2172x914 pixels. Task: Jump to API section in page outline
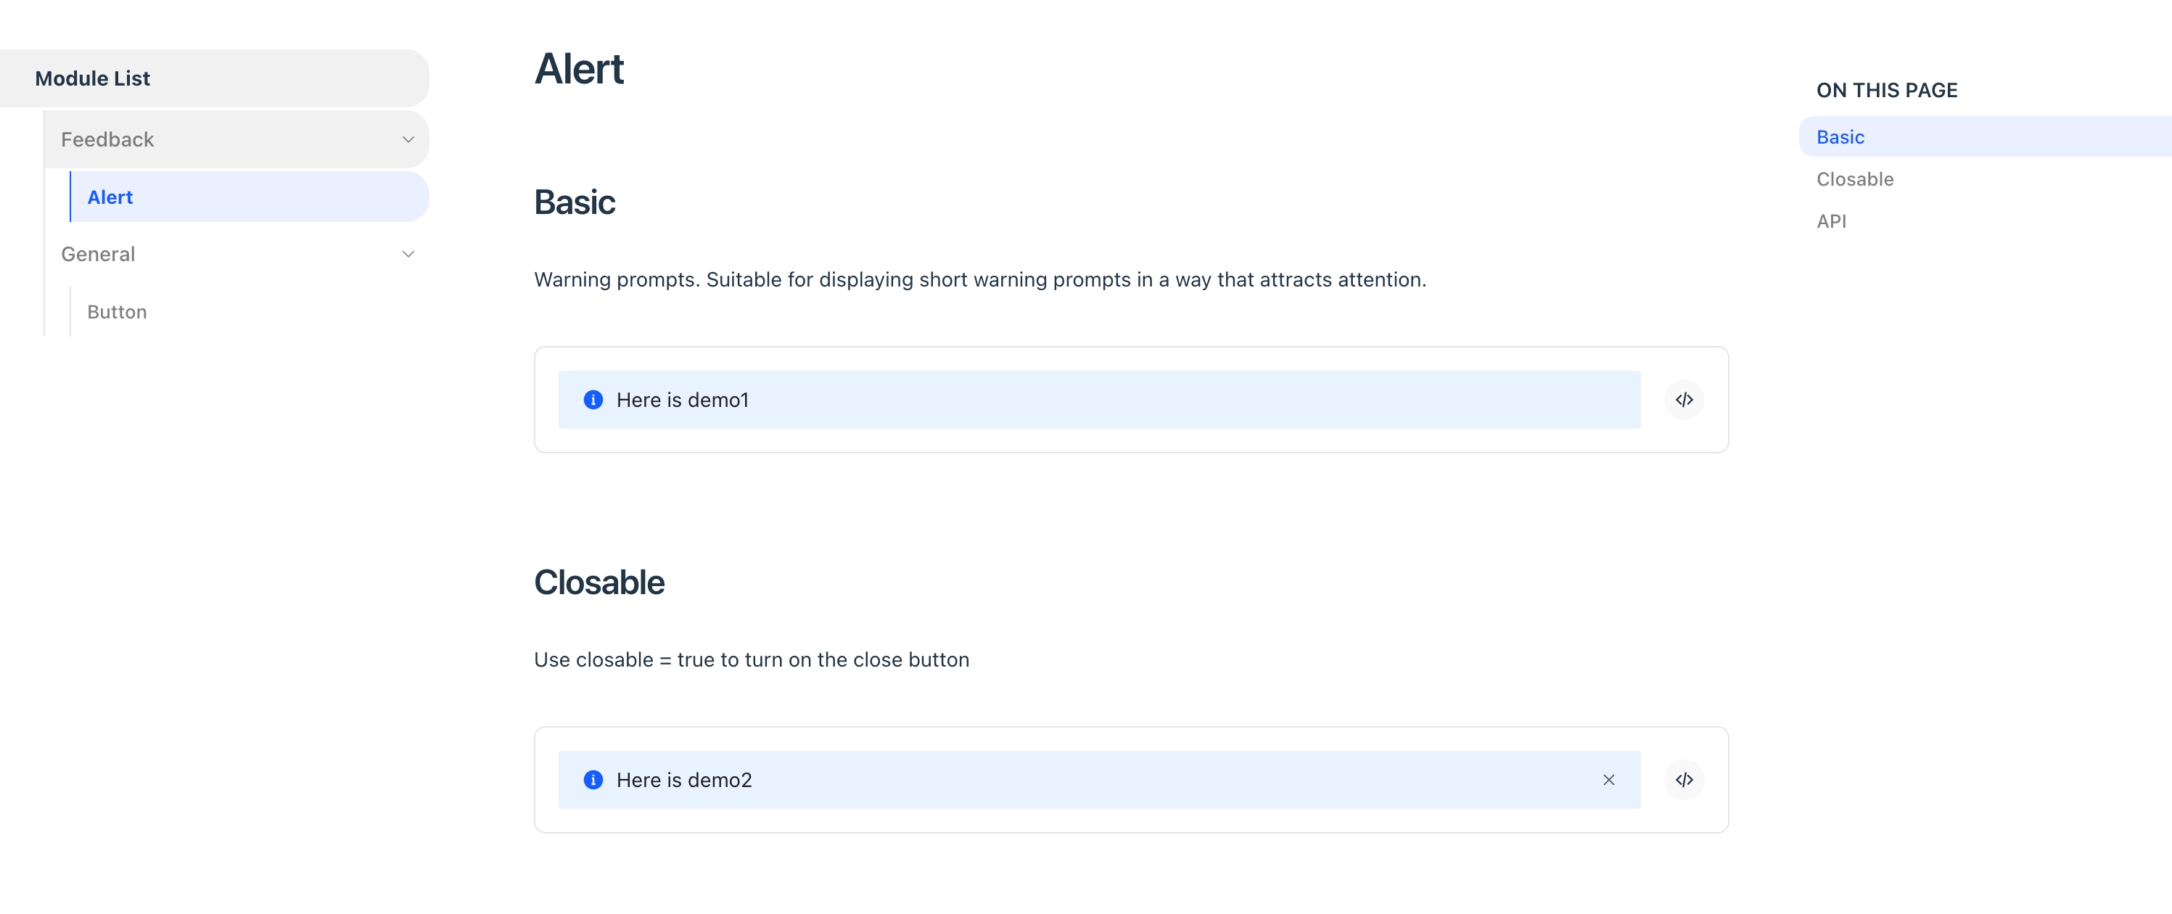point(1830,221)
